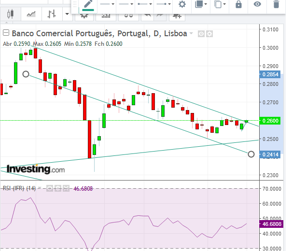Click the RSI value label 46.6808 on axis
The height and width of the screenshot is (251, 292).
[x=271, y=224]
